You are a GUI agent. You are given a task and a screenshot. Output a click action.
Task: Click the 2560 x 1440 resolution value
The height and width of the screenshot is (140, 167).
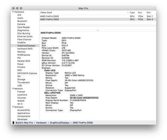click(x=76, y=95)
